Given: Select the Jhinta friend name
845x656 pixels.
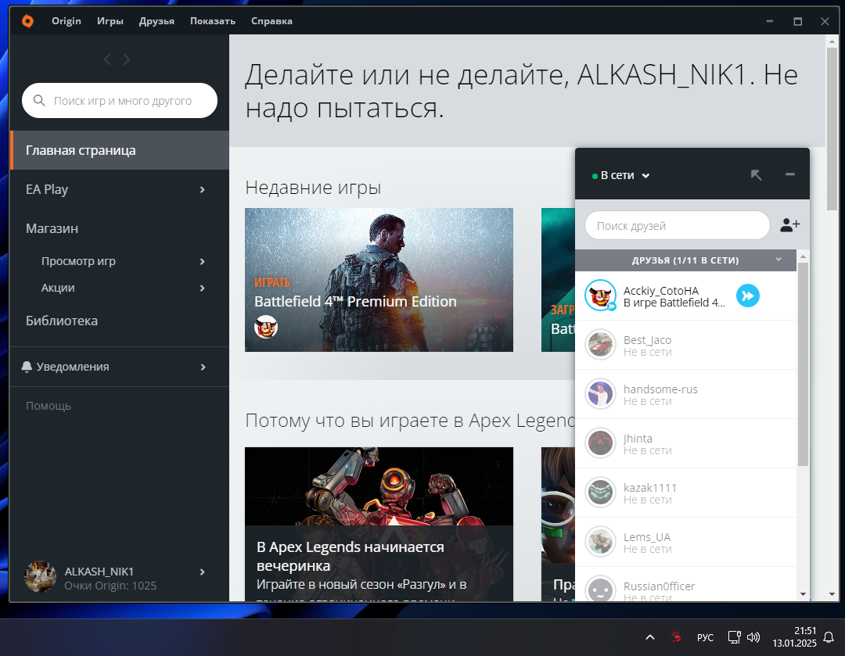Looking at the screenshot, I should click(x=638, y=439).
